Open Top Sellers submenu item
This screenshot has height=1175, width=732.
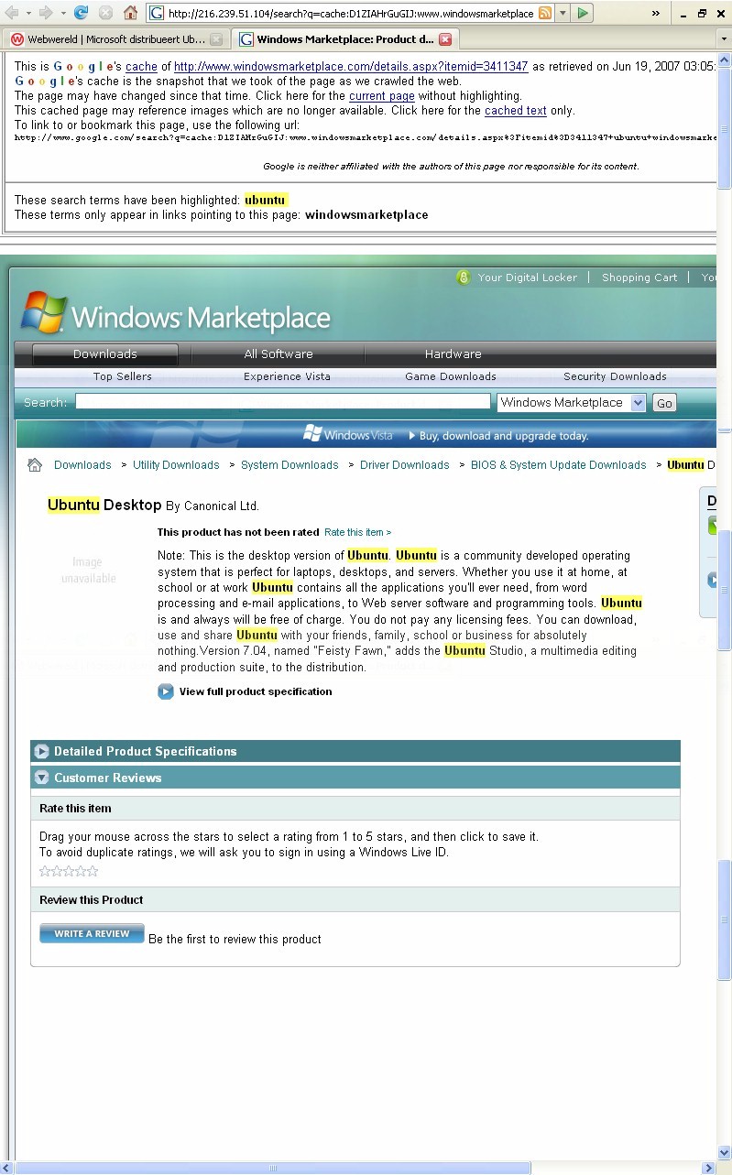click(x=123, y=376)
